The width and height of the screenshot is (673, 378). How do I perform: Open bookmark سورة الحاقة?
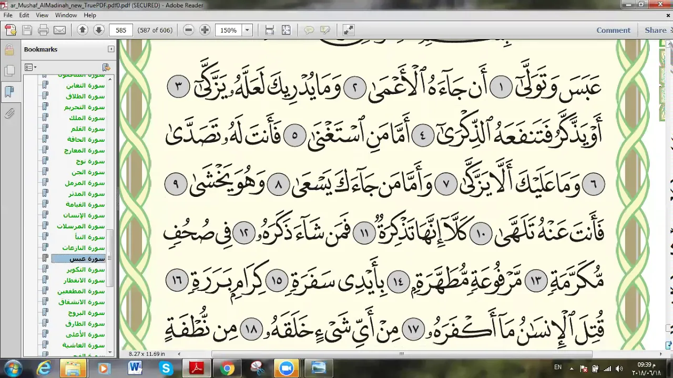86,140
